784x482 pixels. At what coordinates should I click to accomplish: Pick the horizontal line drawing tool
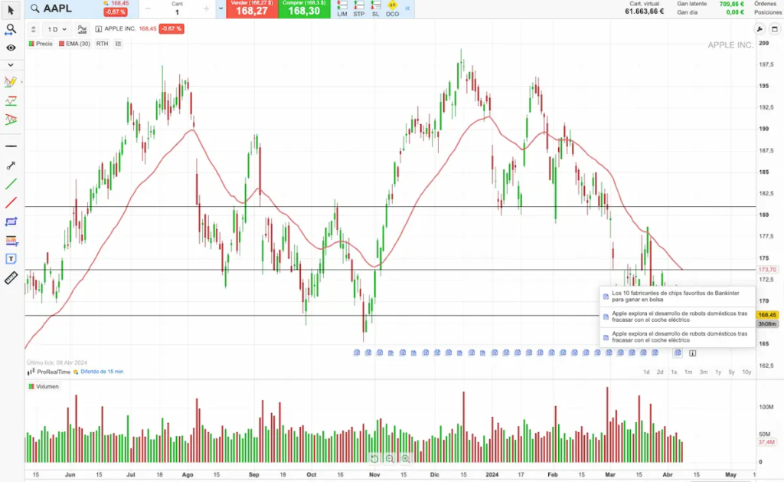pos(11,146)
